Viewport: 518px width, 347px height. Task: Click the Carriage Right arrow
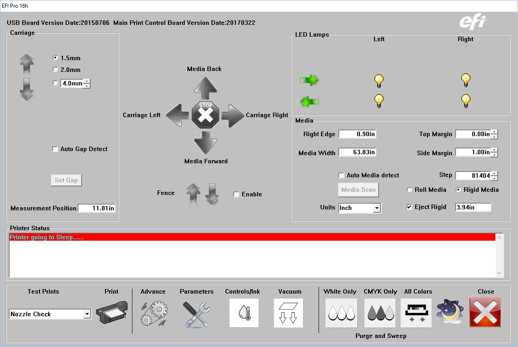pos(233,115)
